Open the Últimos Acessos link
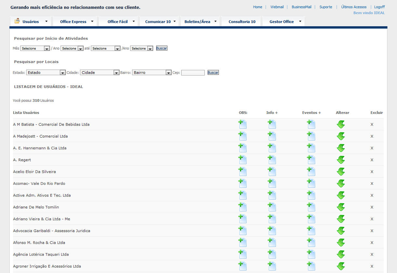The height and width of the screenshot is (273, 397). coord(354,7)
